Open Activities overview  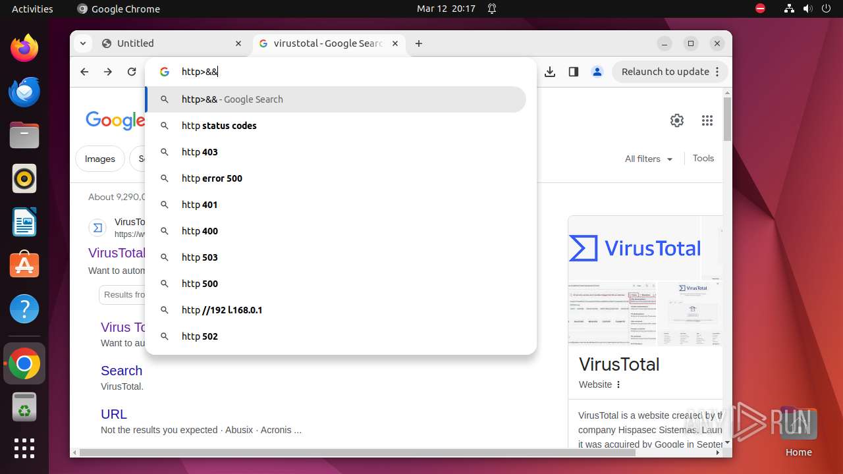point(32,9)
